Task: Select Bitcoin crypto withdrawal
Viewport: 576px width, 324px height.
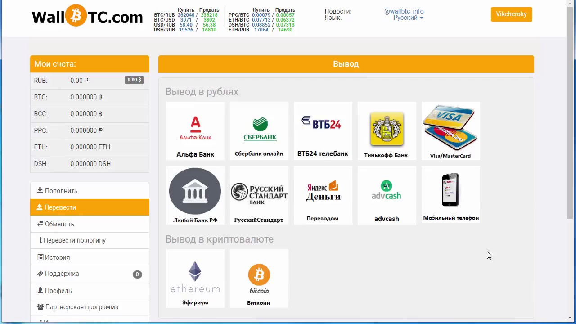Action: (x=259, y=279)
